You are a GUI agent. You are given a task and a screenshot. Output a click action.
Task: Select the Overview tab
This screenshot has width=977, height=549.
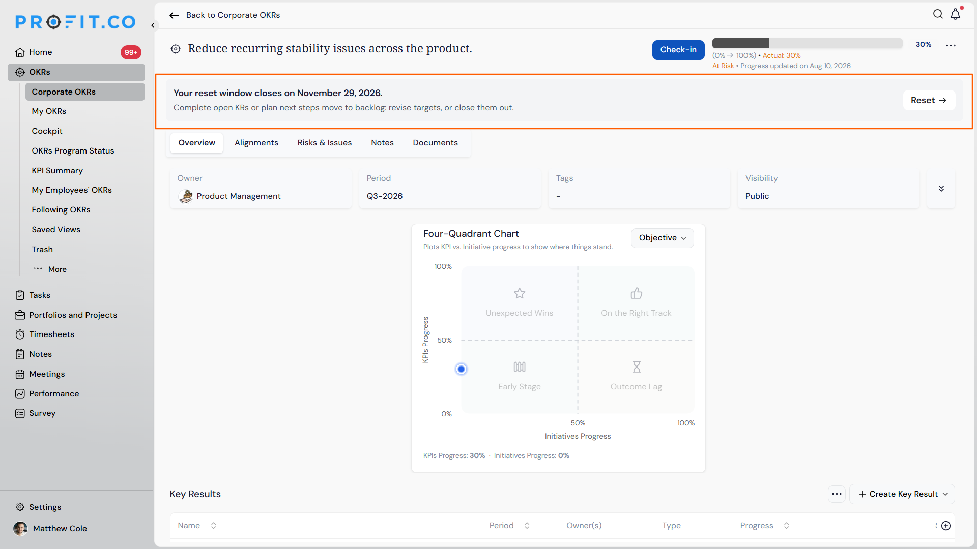coord(196,143)
